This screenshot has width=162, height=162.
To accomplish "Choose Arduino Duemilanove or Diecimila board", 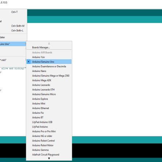I will [x=49, y=66].
